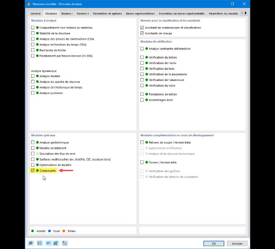This screenshot has width=275, height=249.
Task: Click 'Normes pour la classification et les assistants' heading
Action: pyautogui.click(x=170, y=21)
